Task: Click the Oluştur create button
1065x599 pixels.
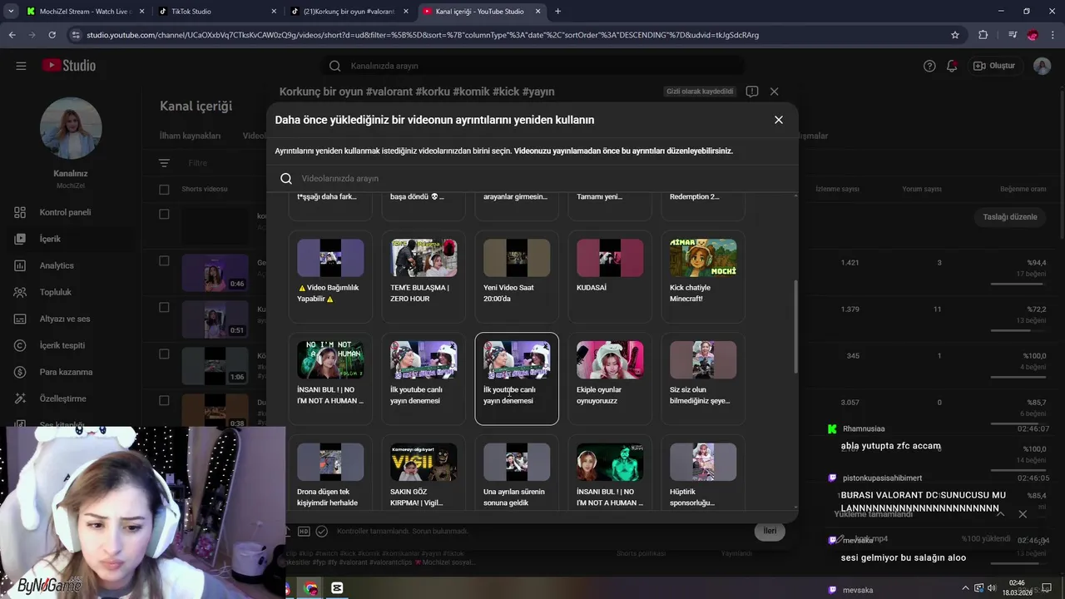Action: click(994, 66)
